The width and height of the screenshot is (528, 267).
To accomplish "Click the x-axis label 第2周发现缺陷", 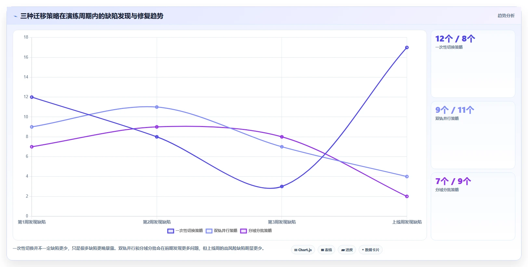I will tap(157, 222).
